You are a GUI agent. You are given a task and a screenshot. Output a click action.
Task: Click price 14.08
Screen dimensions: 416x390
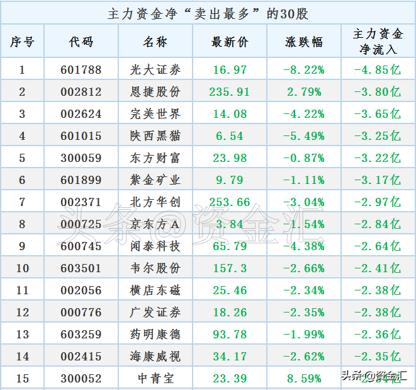click(230, 114)
